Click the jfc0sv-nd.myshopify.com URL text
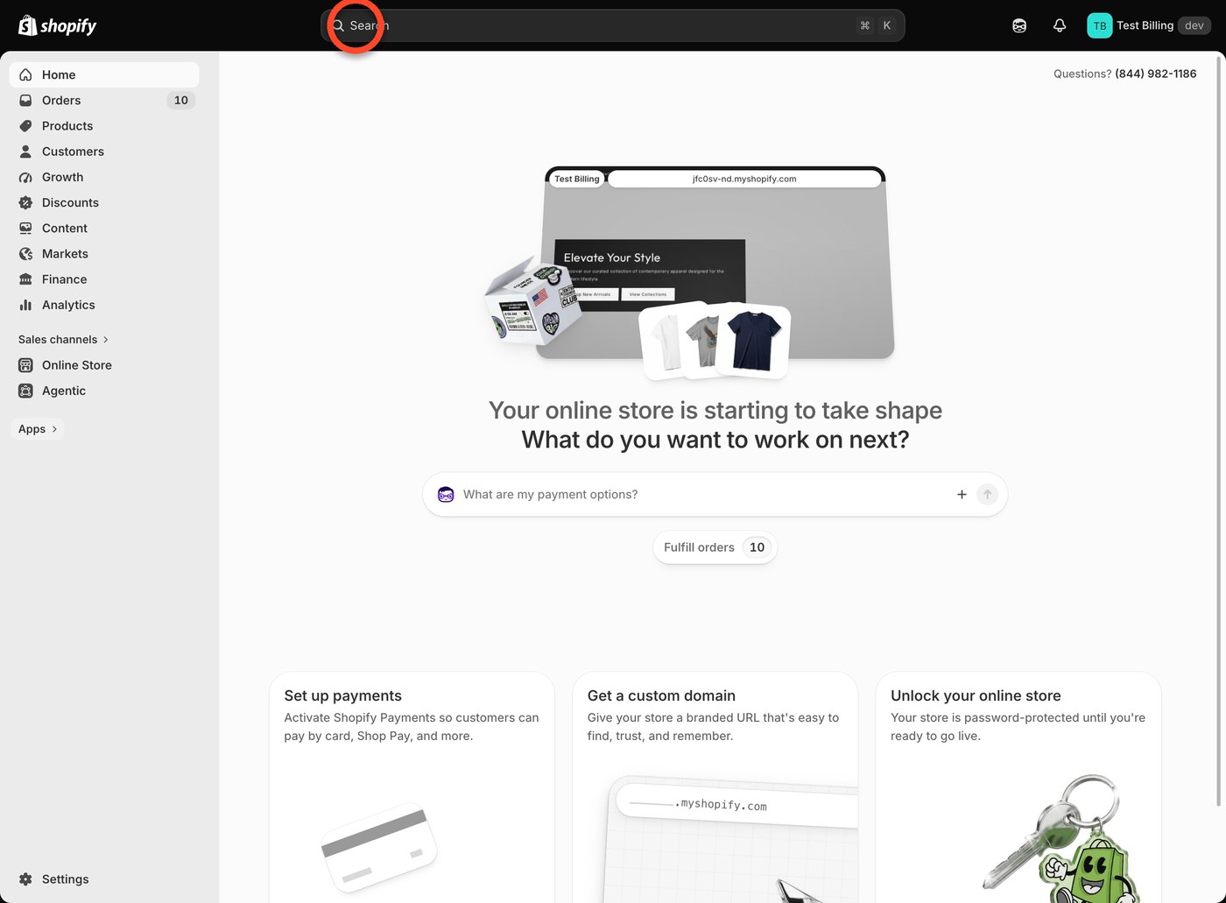The height and width of the screenshot is (903, 1226). [744, 179]
